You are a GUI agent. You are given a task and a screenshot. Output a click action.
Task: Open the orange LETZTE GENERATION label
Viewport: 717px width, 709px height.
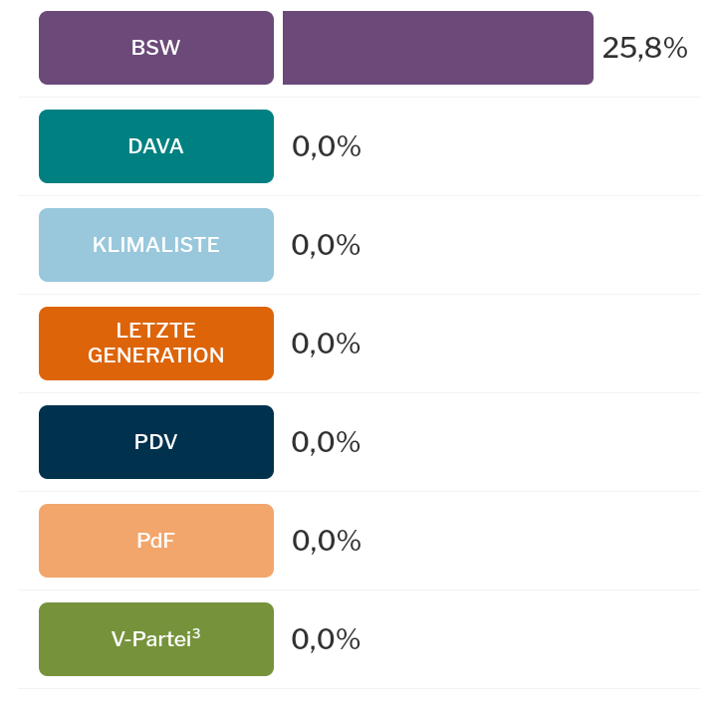click(x=155, y=344)
